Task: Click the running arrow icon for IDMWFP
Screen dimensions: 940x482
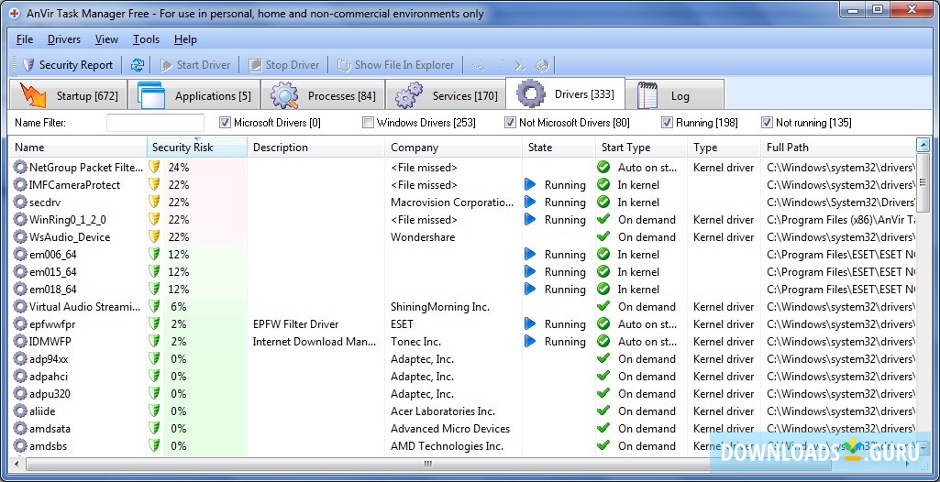Action: click(x=530, y=341)
